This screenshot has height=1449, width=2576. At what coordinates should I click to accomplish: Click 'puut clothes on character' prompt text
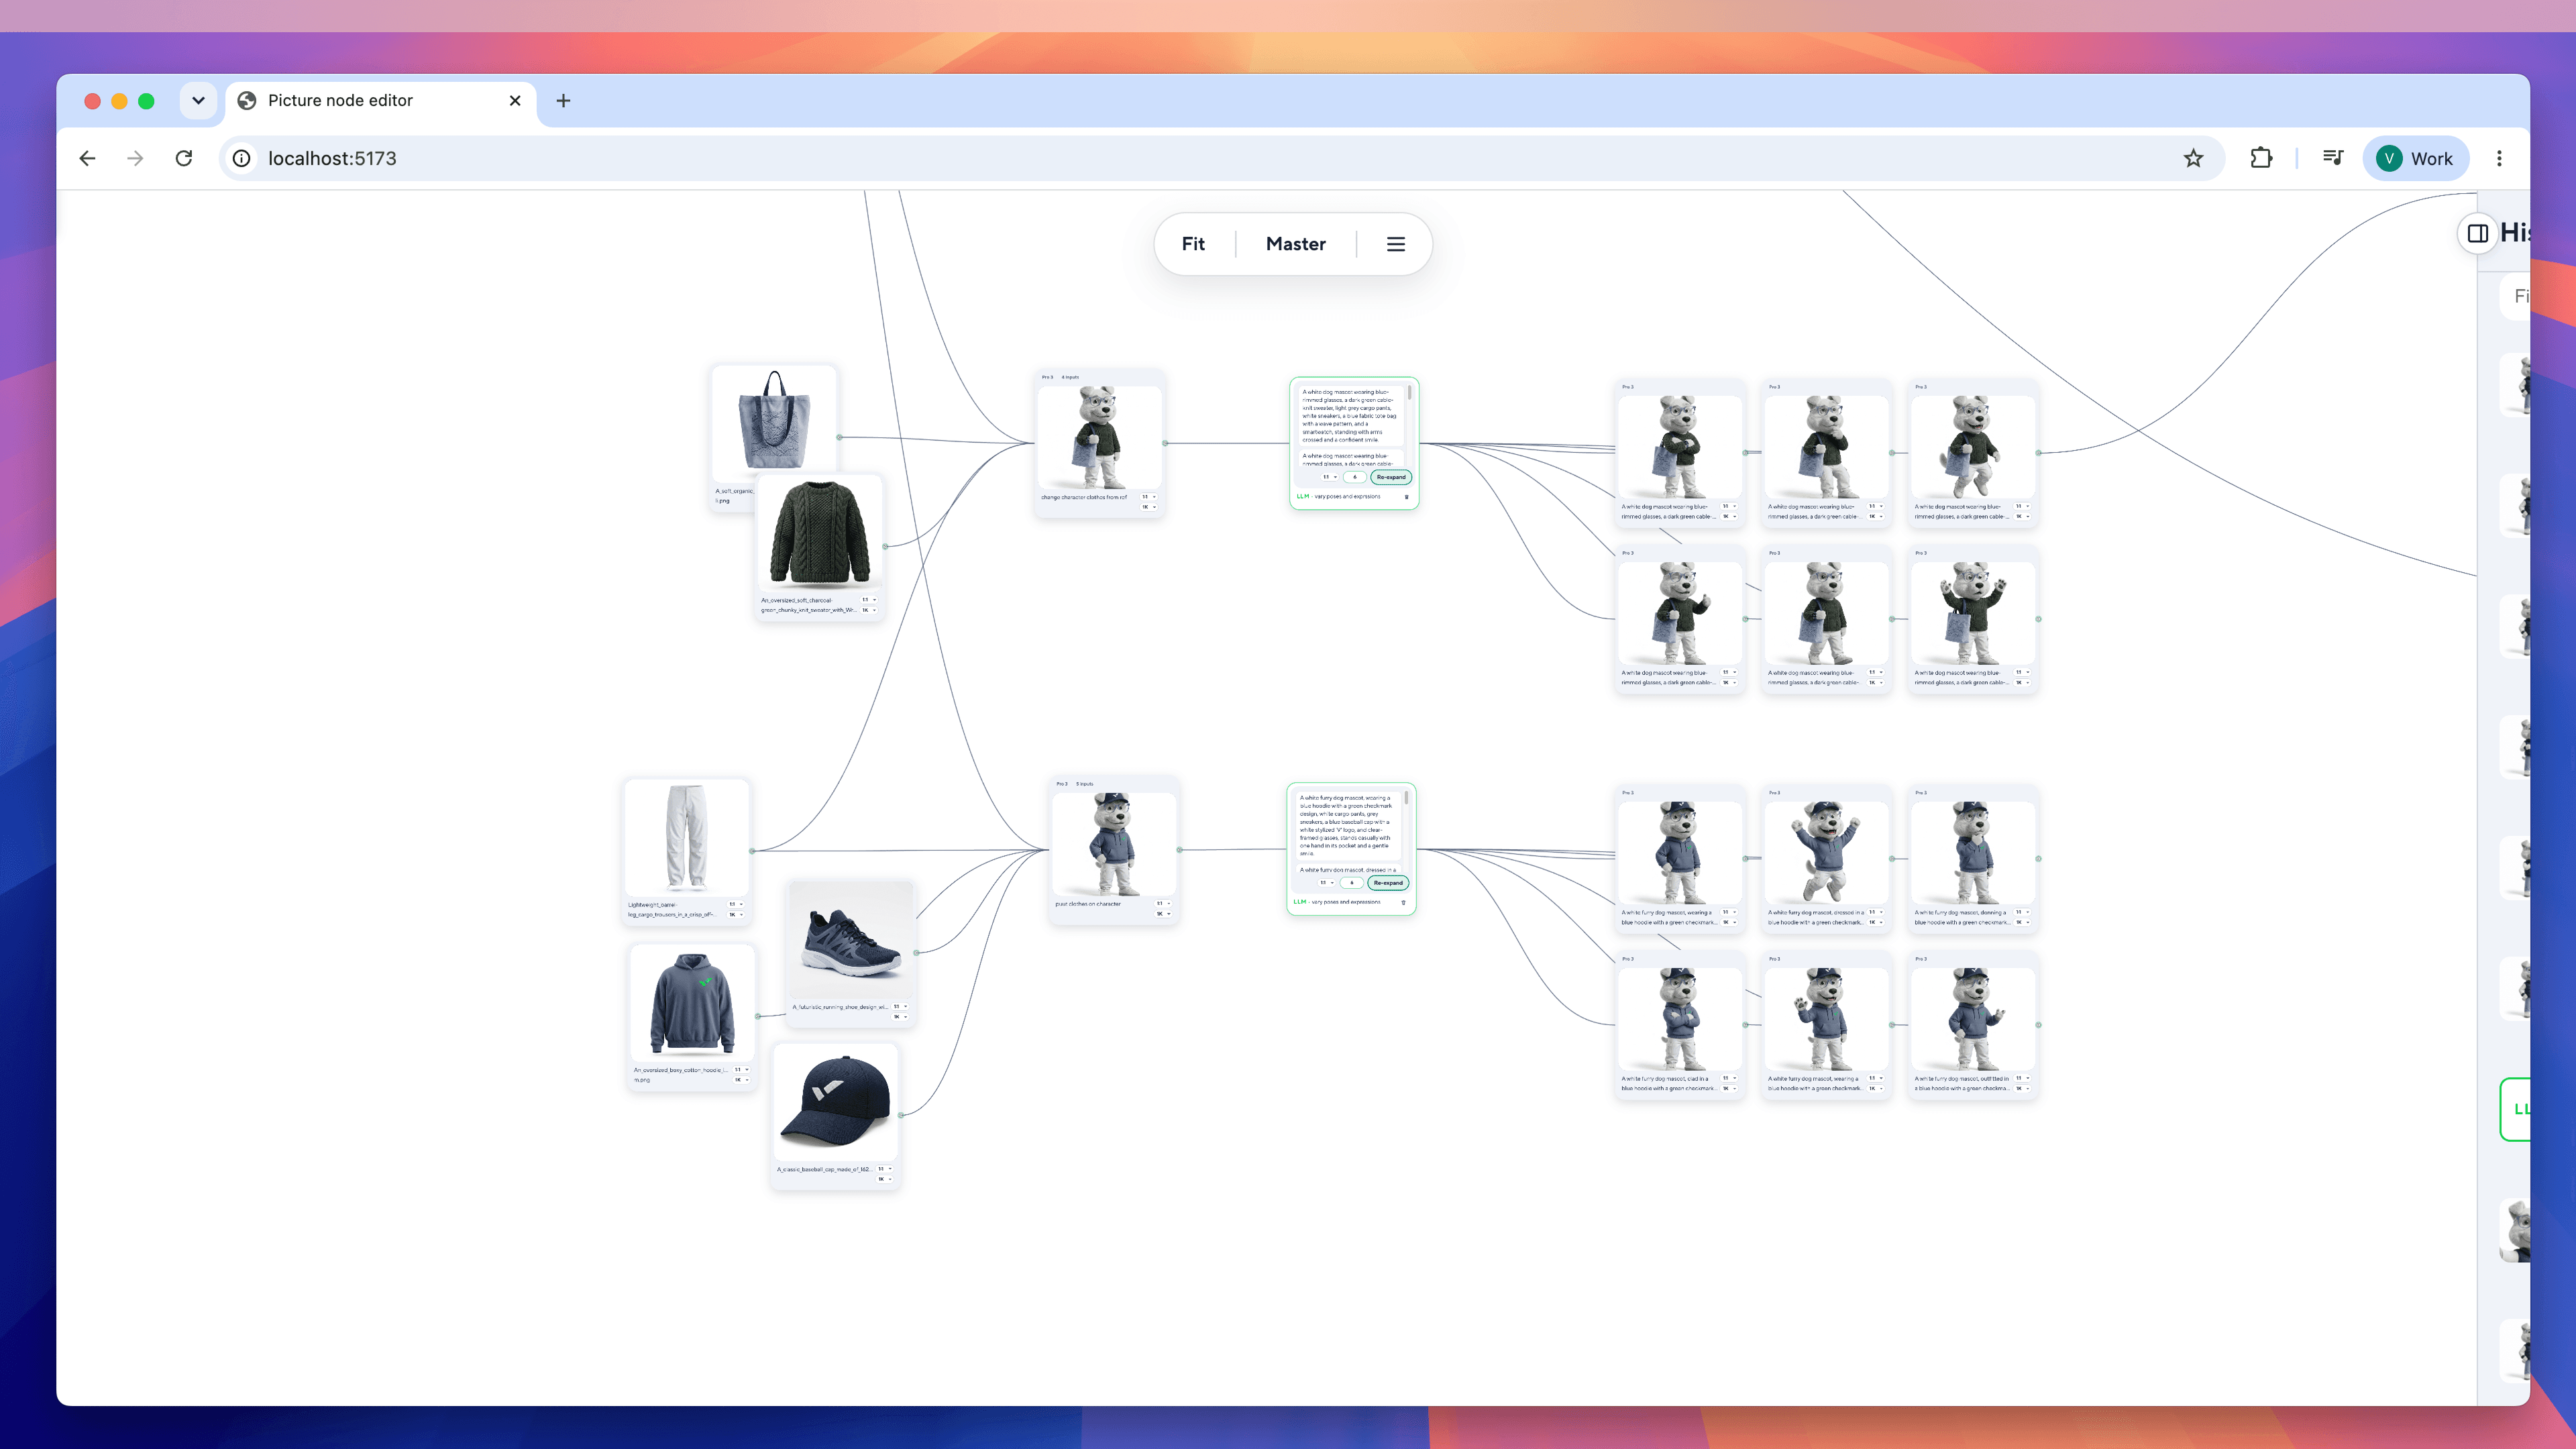(x=1087, y=904)
